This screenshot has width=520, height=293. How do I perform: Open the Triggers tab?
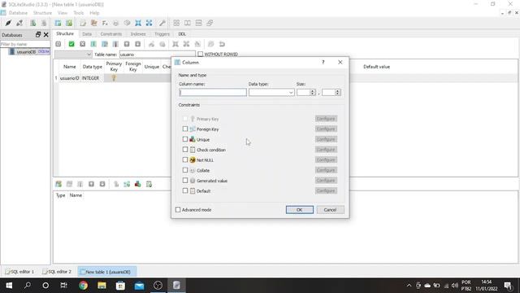(162, 34)
